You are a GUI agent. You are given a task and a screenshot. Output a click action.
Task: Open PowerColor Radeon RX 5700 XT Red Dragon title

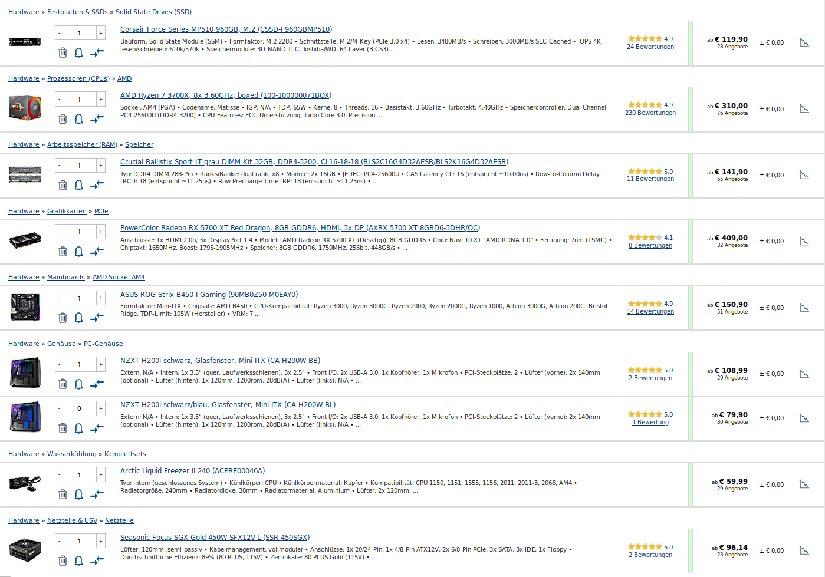coord(300,228)
